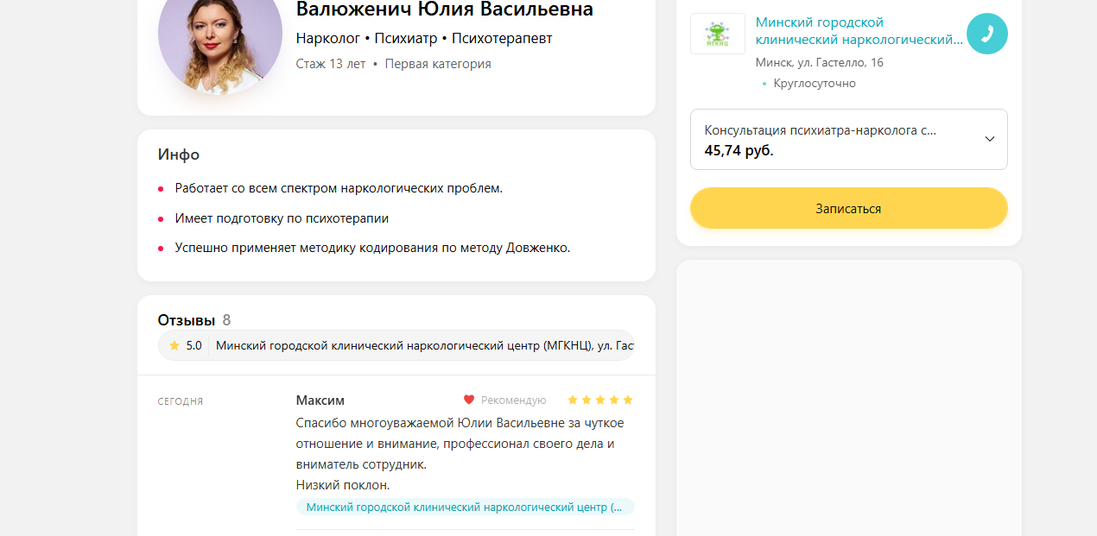Click the 45,74 руб. price text
This screenshot has height=536, width=1097.
pyautogui.click(x=739, y=150)
